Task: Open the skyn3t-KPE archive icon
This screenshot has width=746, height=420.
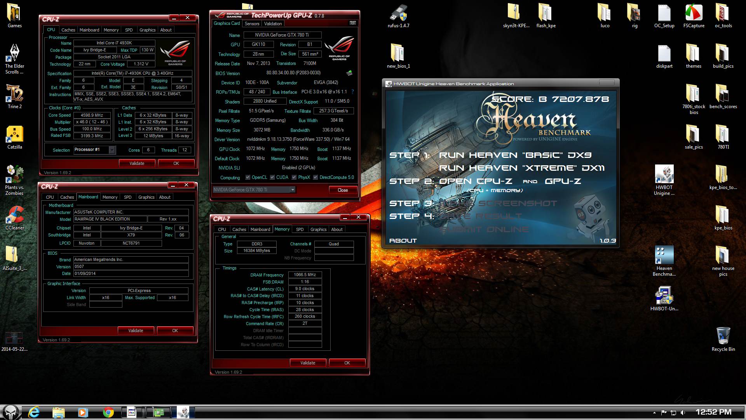Action: click(516, 16)
